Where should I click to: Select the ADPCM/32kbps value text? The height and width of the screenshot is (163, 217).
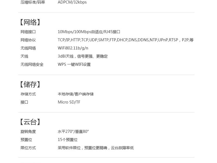[72, 2]
